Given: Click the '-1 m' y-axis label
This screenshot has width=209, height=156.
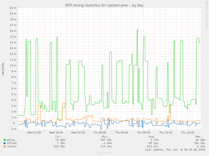Looking at the screenshot, I should coord(13,129).
